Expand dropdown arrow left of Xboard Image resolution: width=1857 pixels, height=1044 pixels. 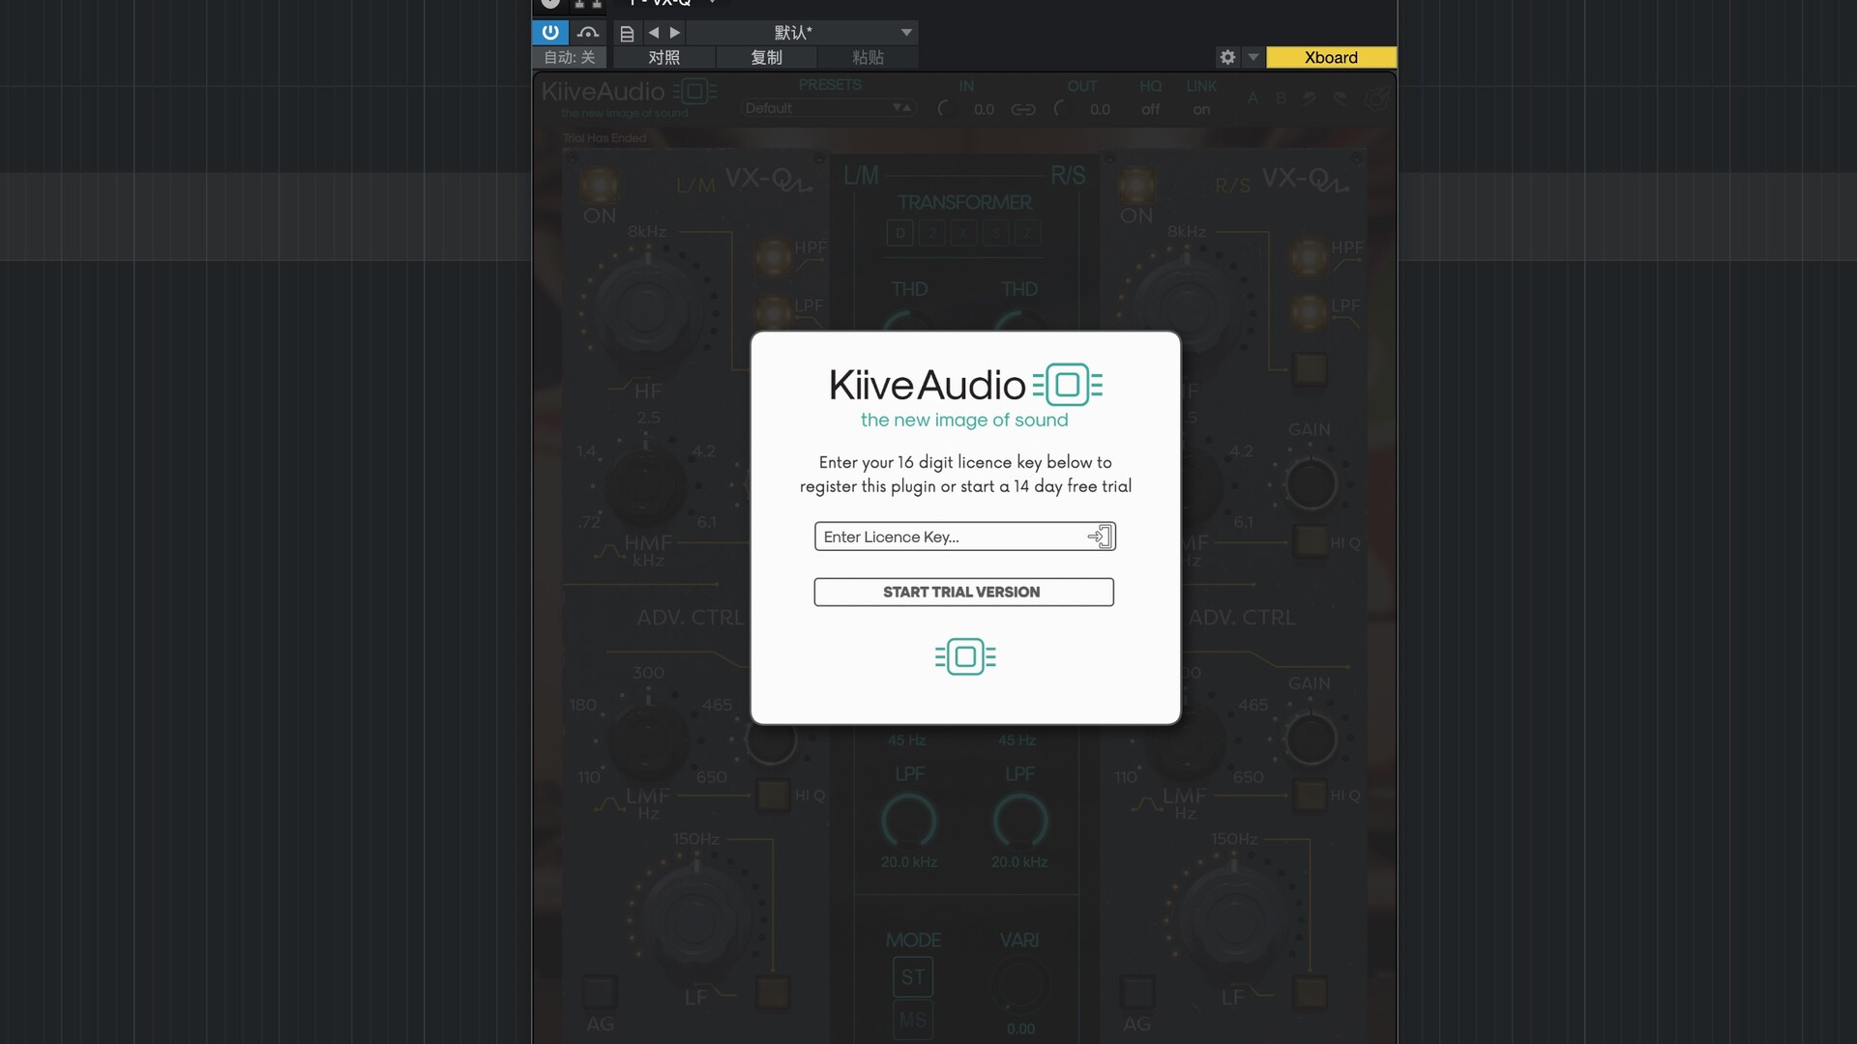1253,58
